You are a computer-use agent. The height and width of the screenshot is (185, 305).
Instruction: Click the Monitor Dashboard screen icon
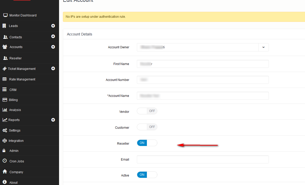click(x=5, y=15)
